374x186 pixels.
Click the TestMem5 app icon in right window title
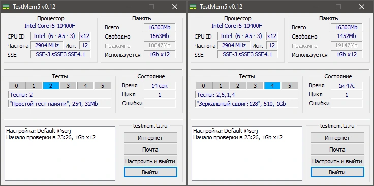pyautogui.click(x=193, y=7)
